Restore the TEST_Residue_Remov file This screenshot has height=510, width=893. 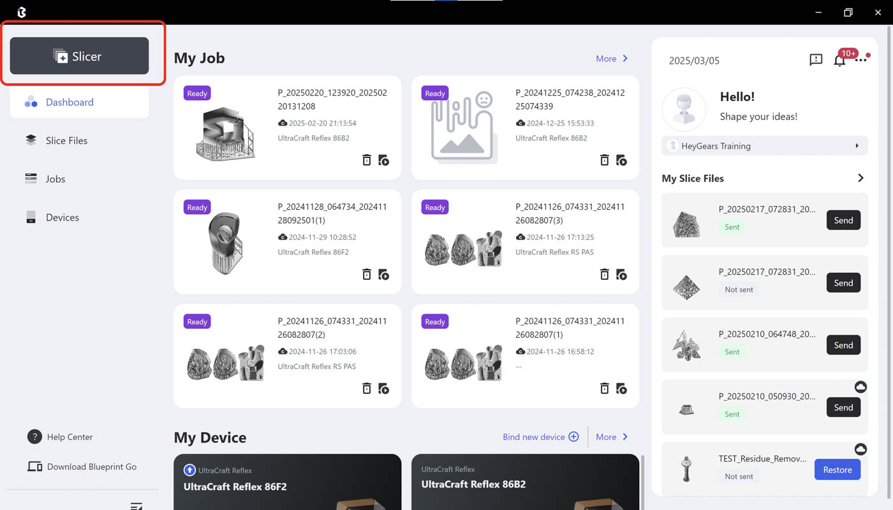[x=837, y=470]
